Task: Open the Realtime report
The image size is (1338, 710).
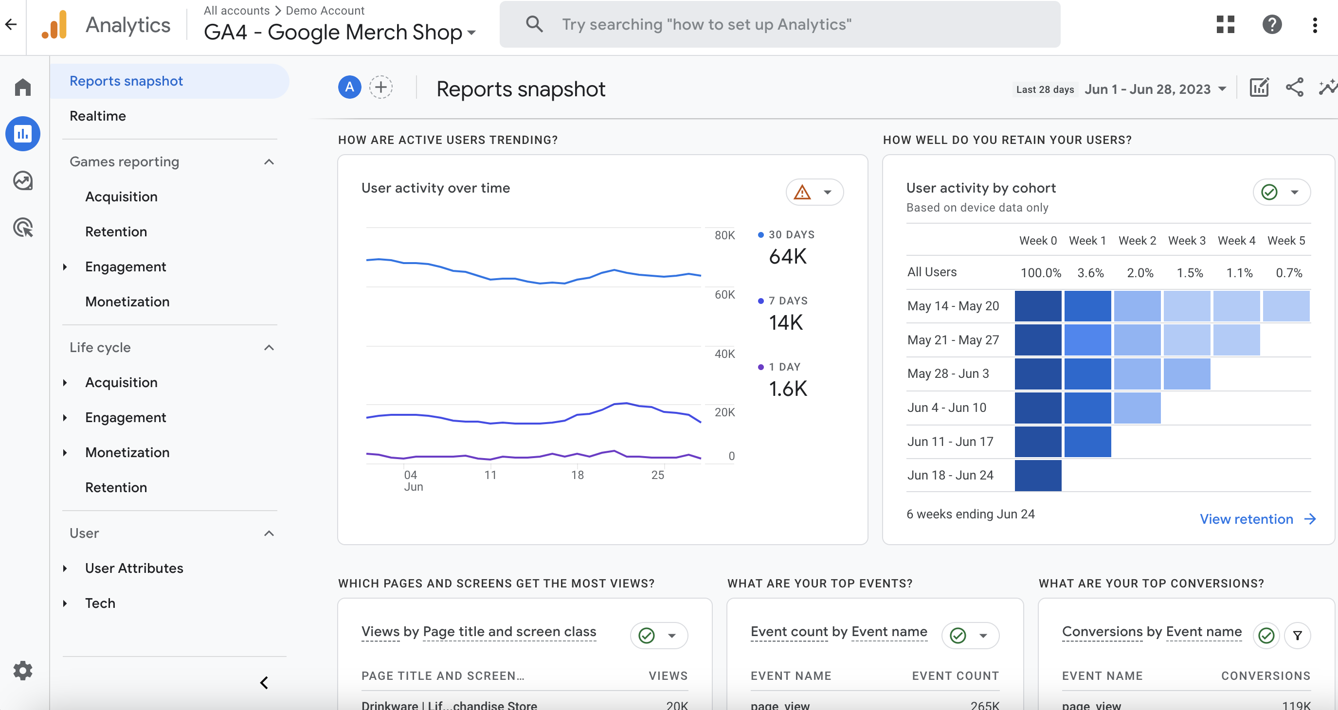Action: (98, 116)
